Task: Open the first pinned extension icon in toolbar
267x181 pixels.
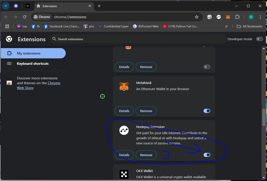Action: tap(209, 17)
